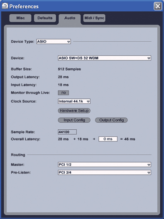Go to the Midi / Sync tab
Image resolution: width=164 pixels, height=219 pixels.
point(94,18)
